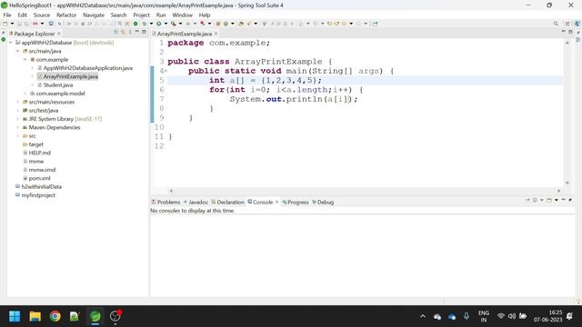This screenshot has width=582, height=327.
Task: Select HELP.md file
Action: [40, 154]
